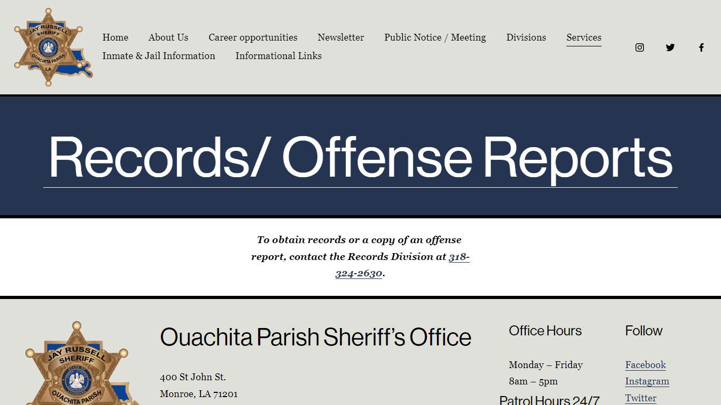
Task: Click the Office Hours heading
Action: [x=545, y=331]
